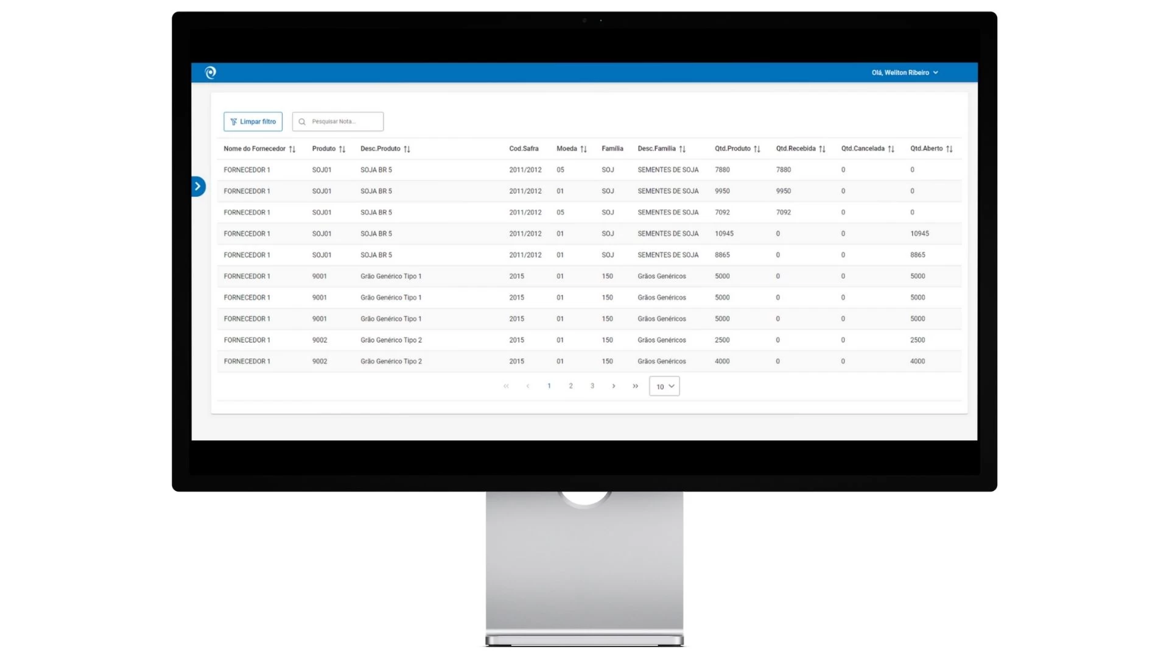Jump to last page double arrow
The height and width of the screenshot is (658, 1169).
635,386
